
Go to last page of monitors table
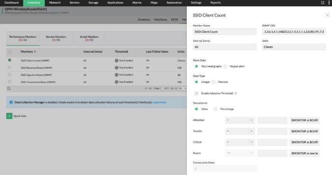(x=176, y=88)
